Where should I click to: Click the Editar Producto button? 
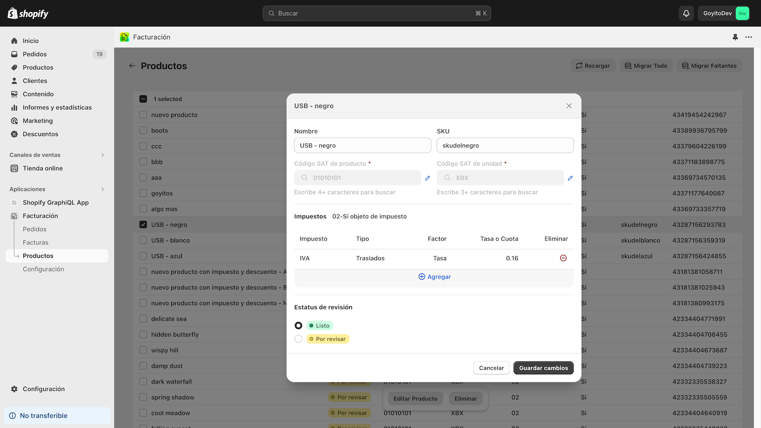point(416,399)
